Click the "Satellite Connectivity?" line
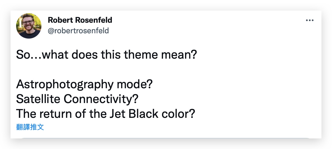The width and height of the screenshot is (332, 149). (x=77, y=99)
